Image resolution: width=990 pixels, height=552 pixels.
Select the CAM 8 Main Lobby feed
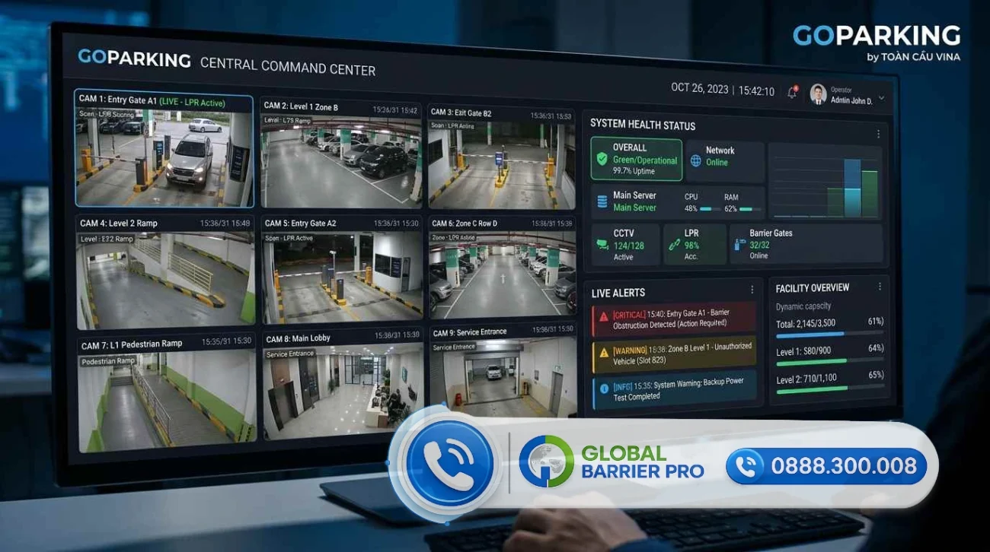pos(342,384)
